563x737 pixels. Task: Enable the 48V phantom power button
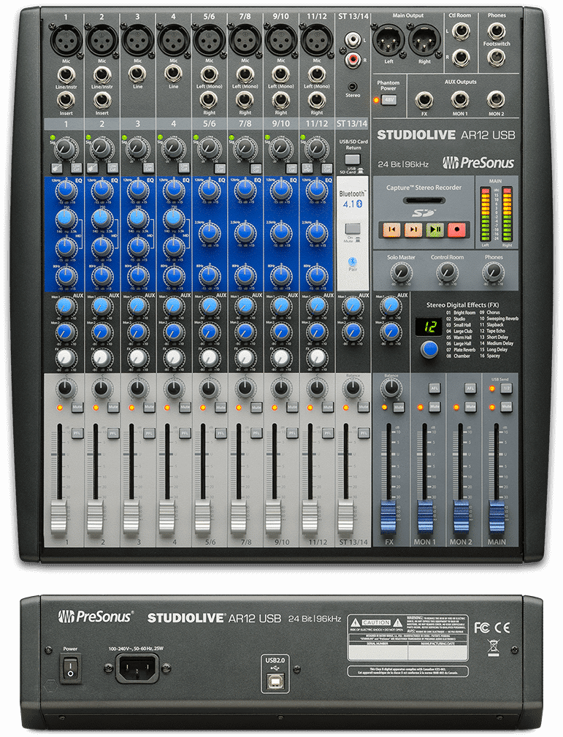(x=389, y=99)
